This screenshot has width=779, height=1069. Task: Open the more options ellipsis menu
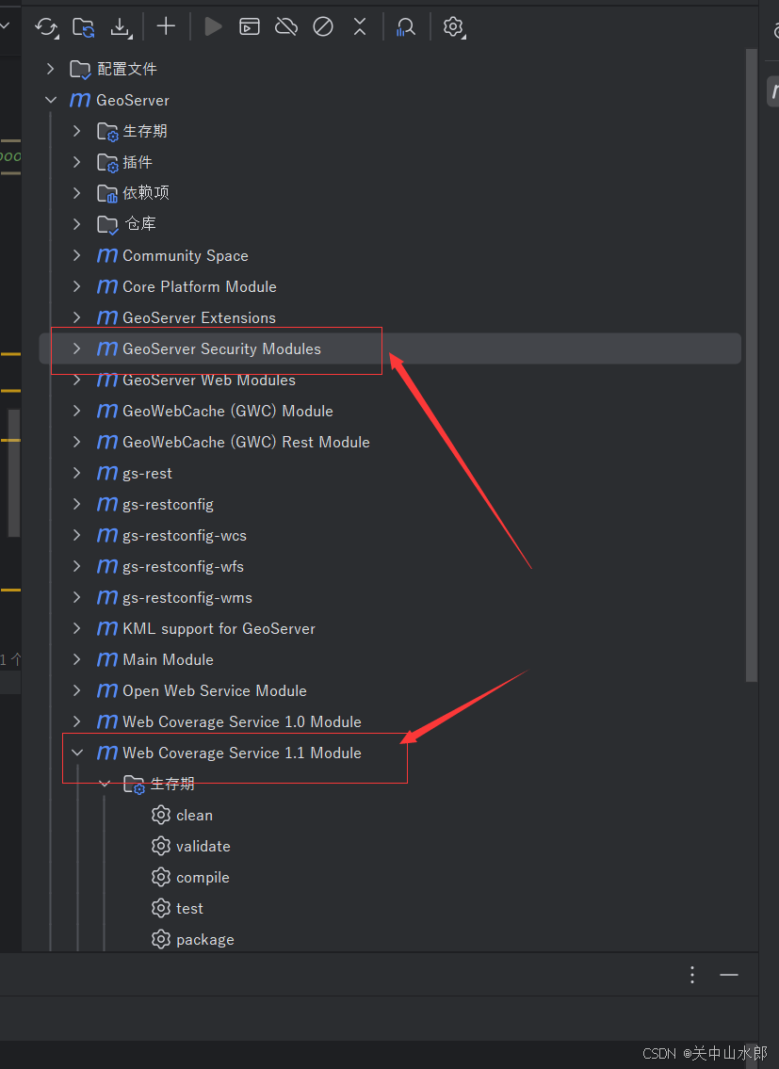click(692, 975)
